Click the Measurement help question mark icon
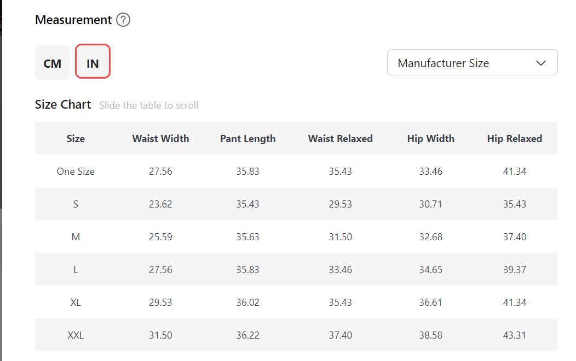This screenshot has width=576, height=361. (124, 20)
